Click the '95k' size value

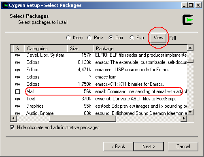coord(87,106)
